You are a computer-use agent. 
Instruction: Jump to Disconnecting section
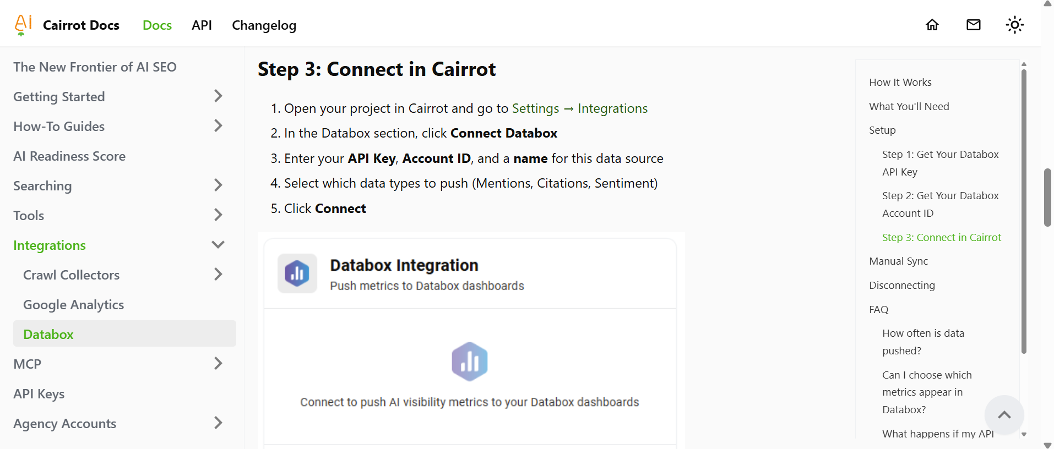click(902, 286)
